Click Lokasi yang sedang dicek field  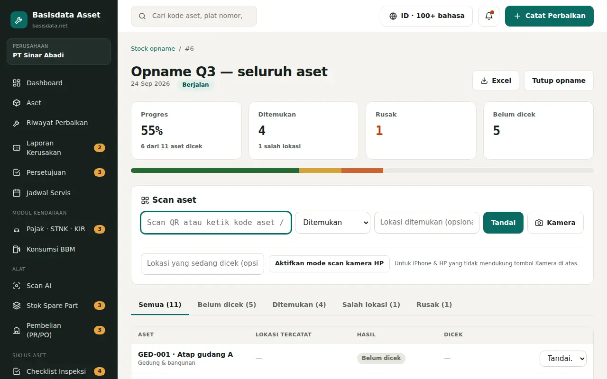coord(202,264)
